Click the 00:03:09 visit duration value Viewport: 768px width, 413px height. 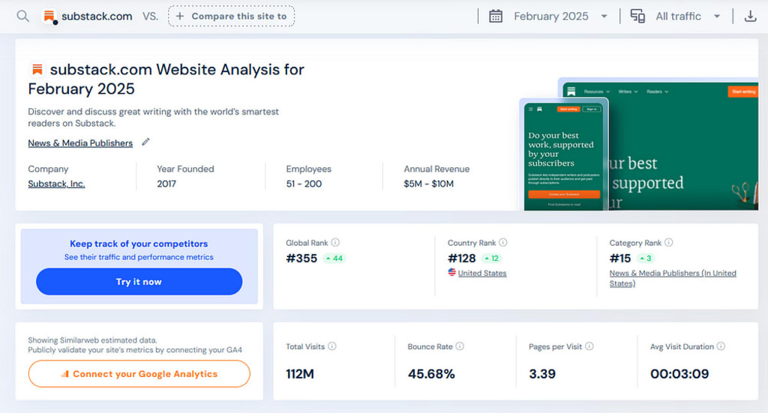tap(679, 374)
